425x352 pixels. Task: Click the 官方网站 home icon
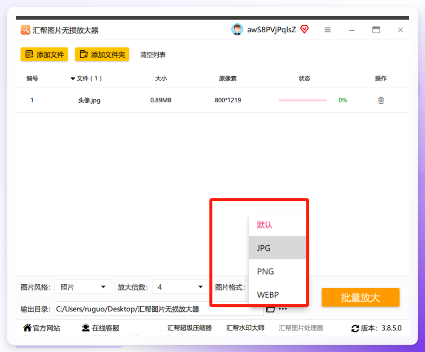[x=27, y=328]
